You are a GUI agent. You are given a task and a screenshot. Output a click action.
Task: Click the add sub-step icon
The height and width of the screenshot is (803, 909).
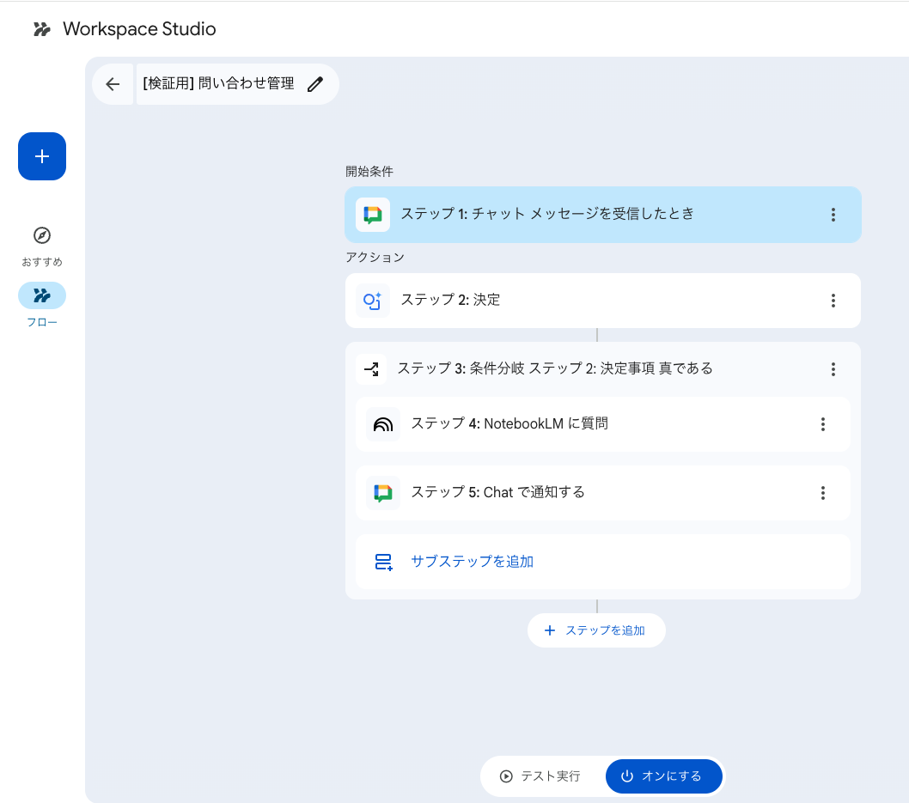pyautogui.click(x=383, y=562)
